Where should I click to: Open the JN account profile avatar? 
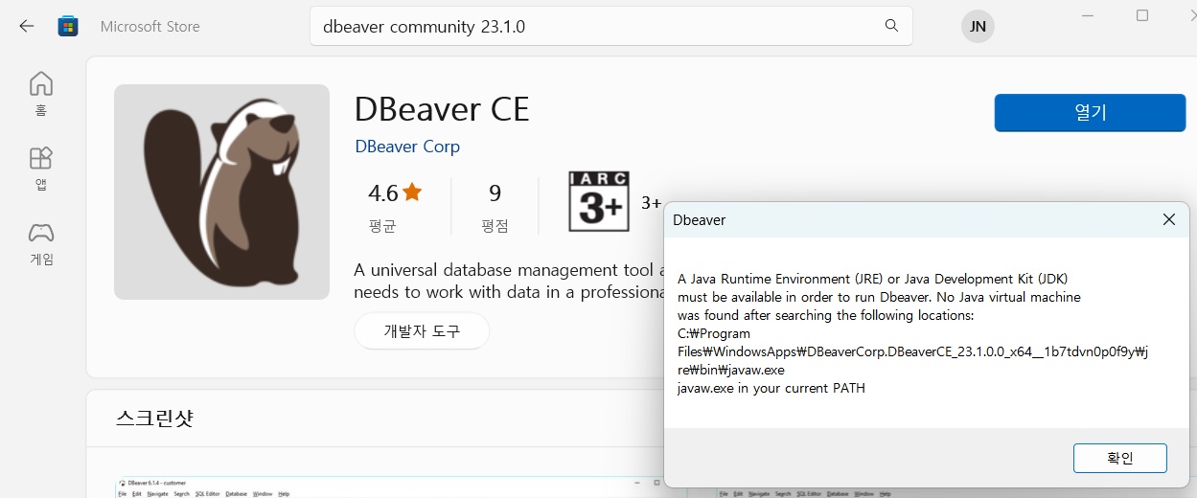pyautogui.click(x=978, y=26)
